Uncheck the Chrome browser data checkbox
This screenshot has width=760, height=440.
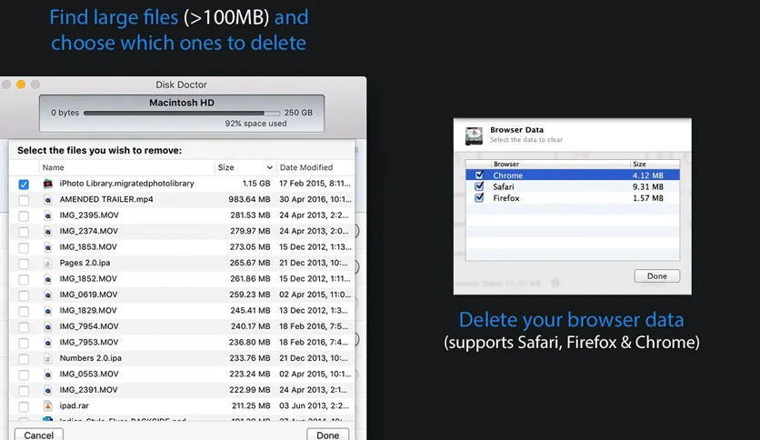pos(479,175)
